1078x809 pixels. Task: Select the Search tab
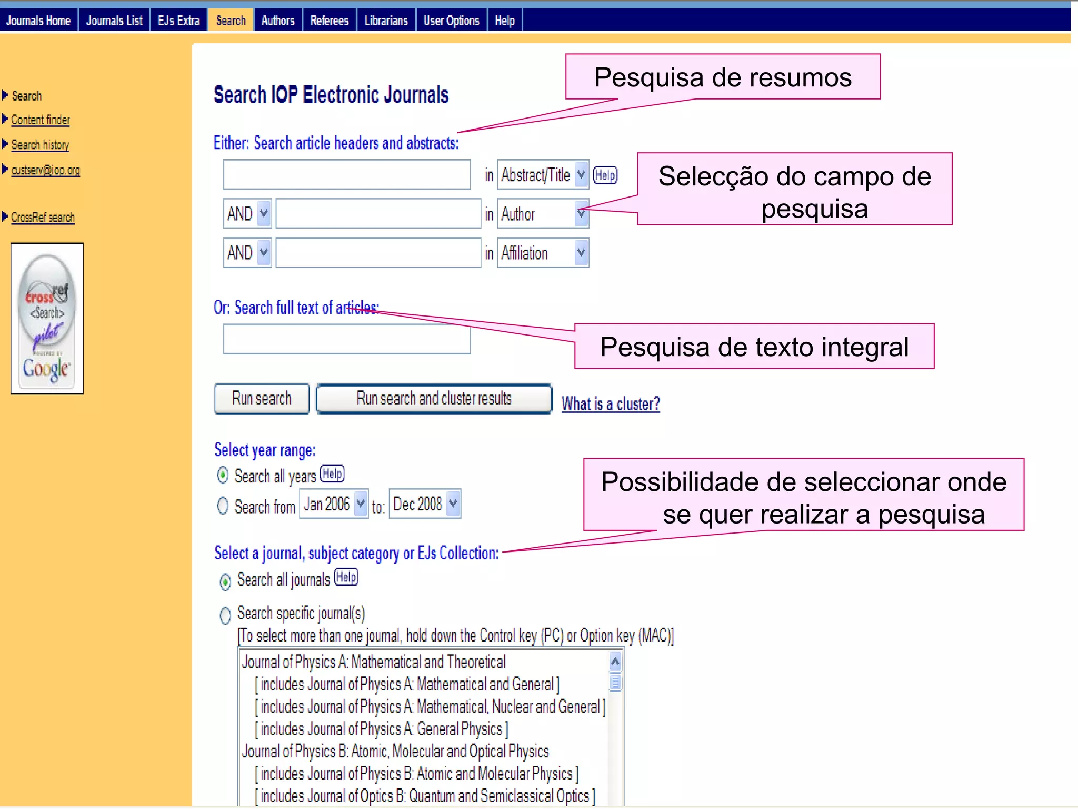[231, 21]
